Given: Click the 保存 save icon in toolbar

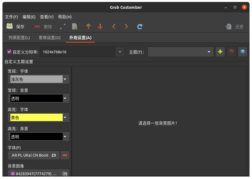Looking at the screenshot, I should (x=10, y=26).
